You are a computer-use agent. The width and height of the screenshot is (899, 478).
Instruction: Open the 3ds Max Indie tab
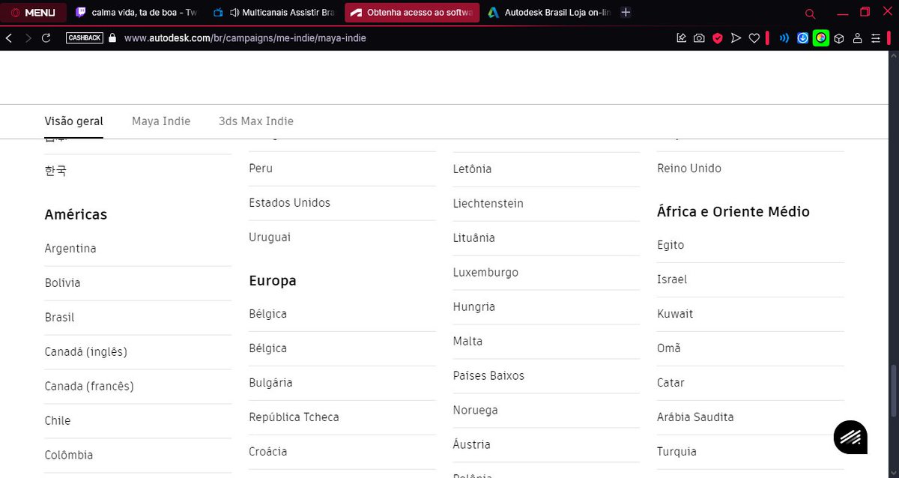point(256,121)
